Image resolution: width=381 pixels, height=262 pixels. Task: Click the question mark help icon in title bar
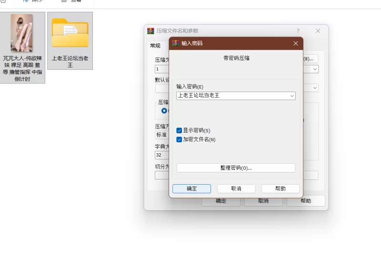click(298, 31)
